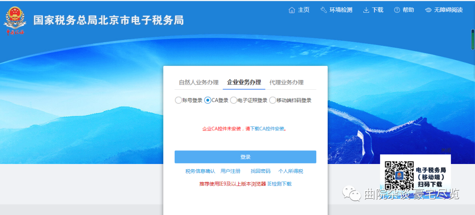Select the 账号登录 radio button
Screen dimensions: 475x215
pyautogui.click(x=178, y=100)
